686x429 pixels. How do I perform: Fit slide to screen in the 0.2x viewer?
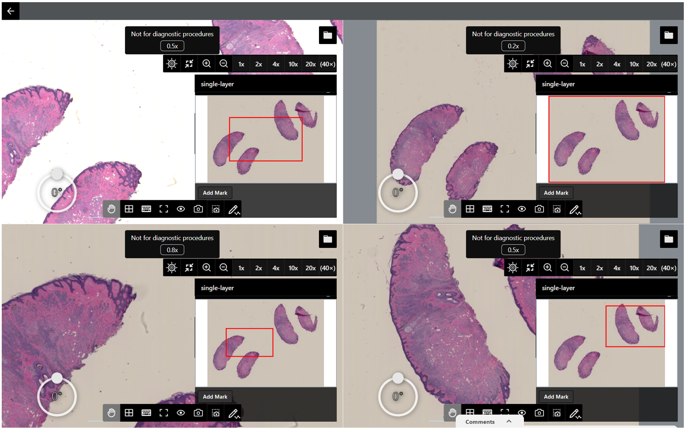pos(530,64)
